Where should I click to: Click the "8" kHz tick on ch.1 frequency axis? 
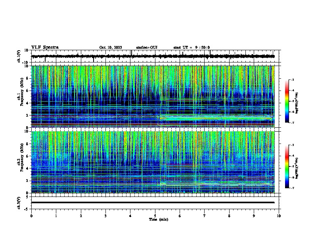(x=28, y=78)
